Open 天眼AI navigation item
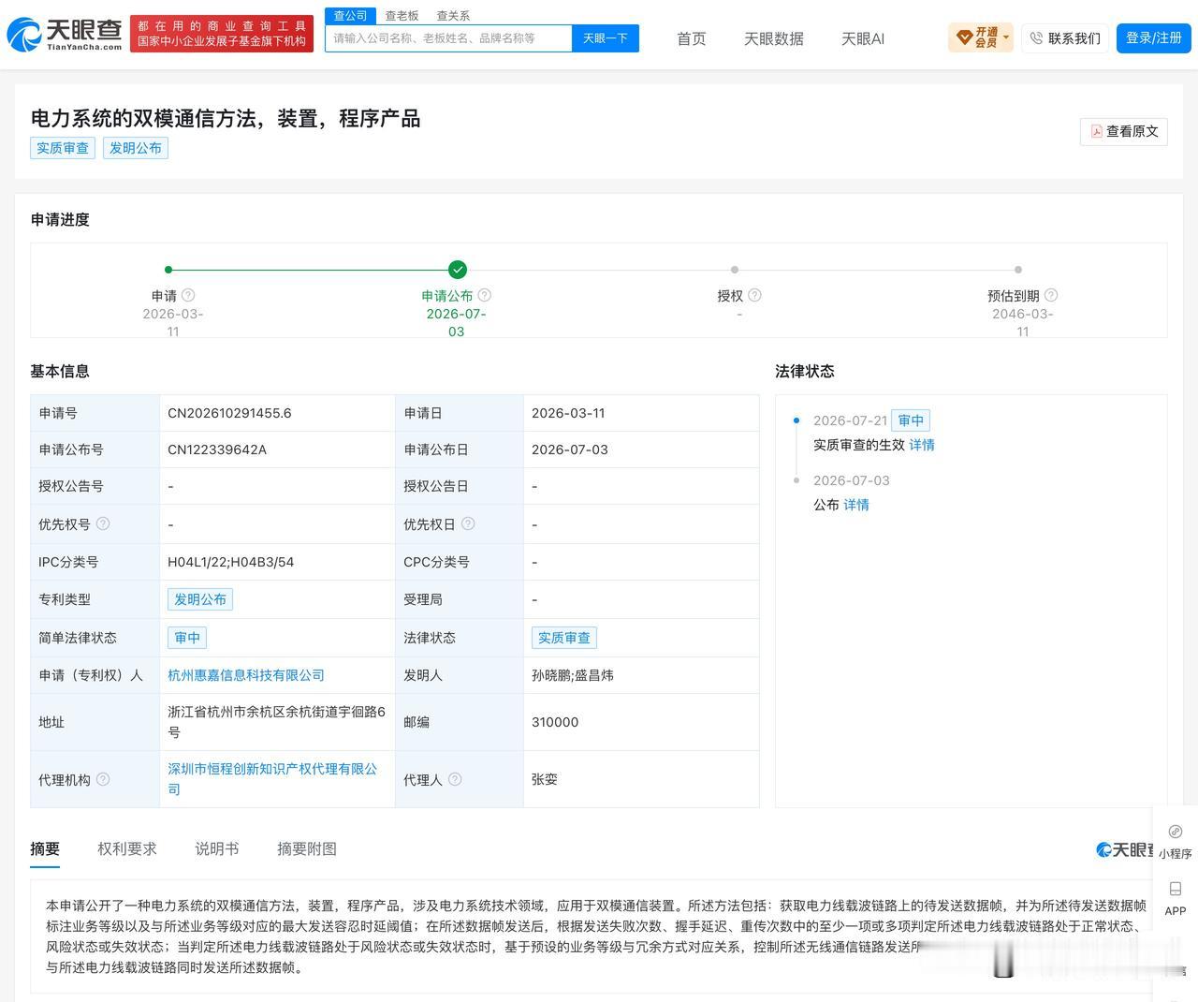The height and width of the screenshot is (1002, 1198). (863, 38)
